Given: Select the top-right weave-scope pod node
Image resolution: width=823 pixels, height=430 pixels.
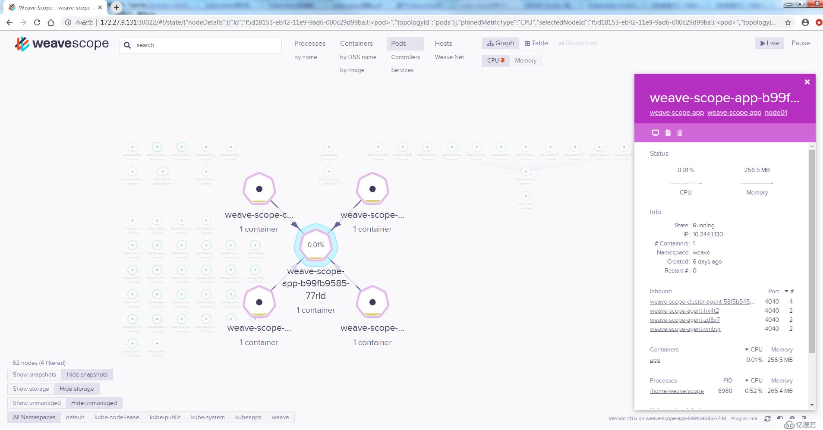Looking at the screenshot, I should 372,189.
